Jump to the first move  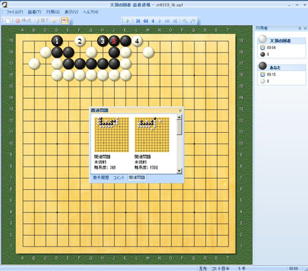tap(138, 21)
